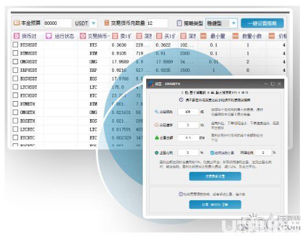
Task: Click the dialog field showing 1.5 ETH
Action: 188,138
